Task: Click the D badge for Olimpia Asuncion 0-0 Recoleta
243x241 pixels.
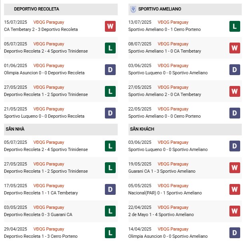Action: click(110, 70)
